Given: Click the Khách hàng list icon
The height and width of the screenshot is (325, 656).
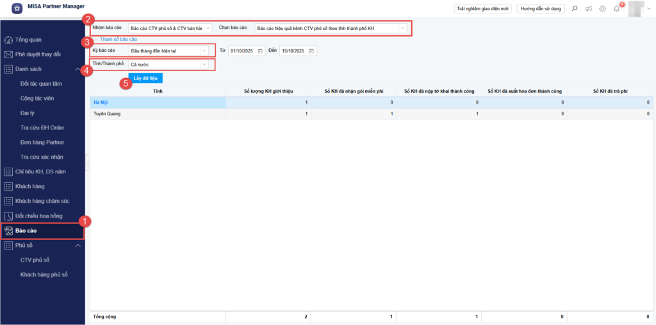Looking at the screenshot, I should point(8,186).
